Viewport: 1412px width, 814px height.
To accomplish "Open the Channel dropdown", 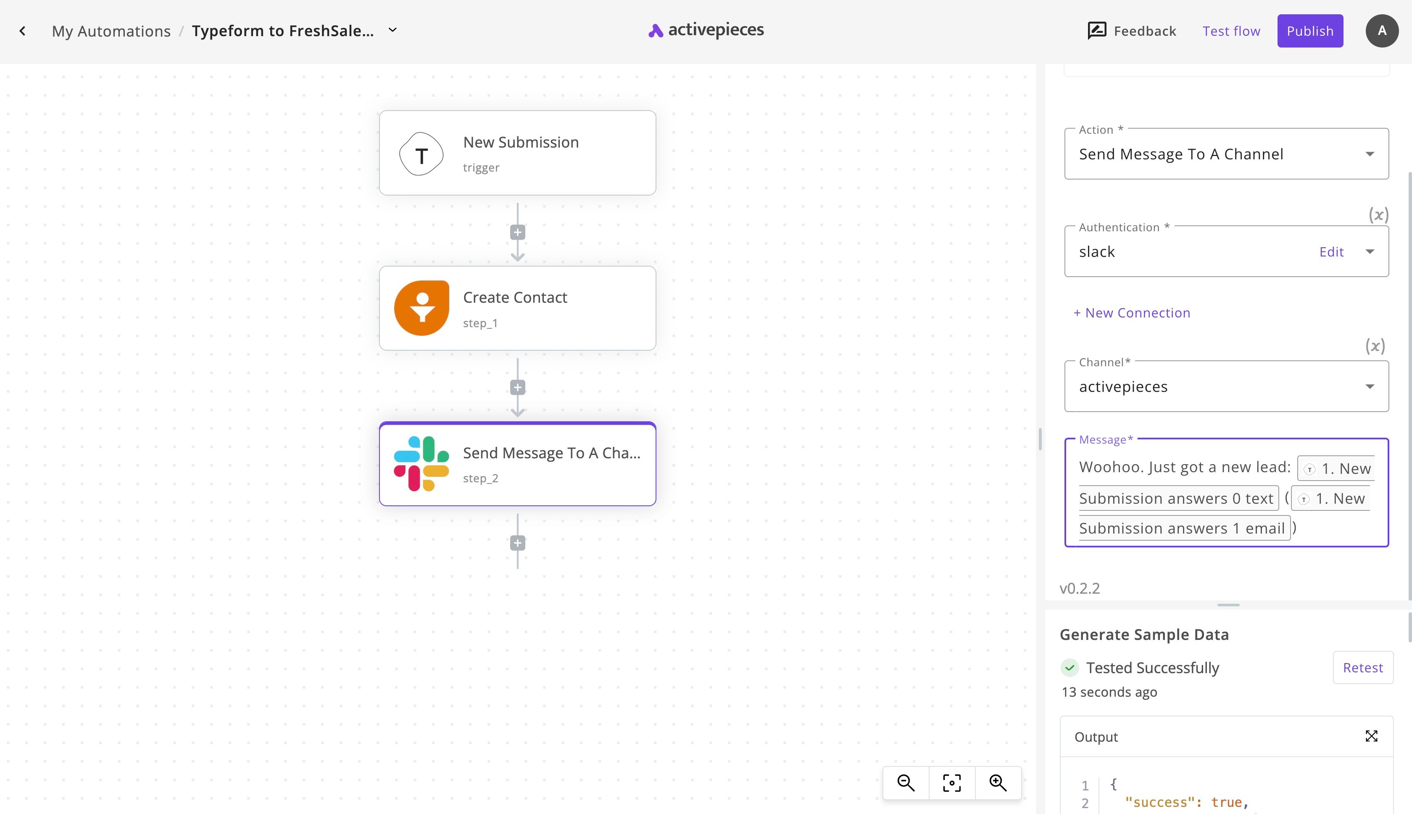I will pos(1227,386).
